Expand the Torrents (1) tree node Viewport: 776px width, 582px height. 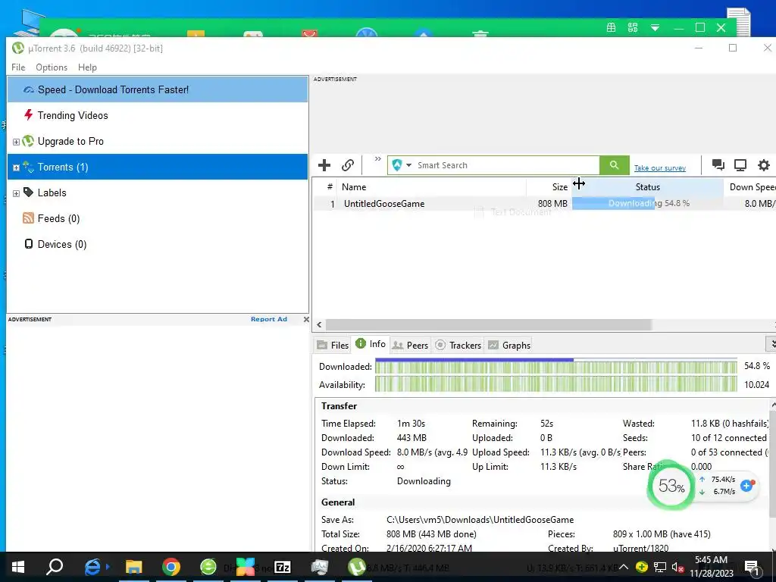[x=16, y=167]
